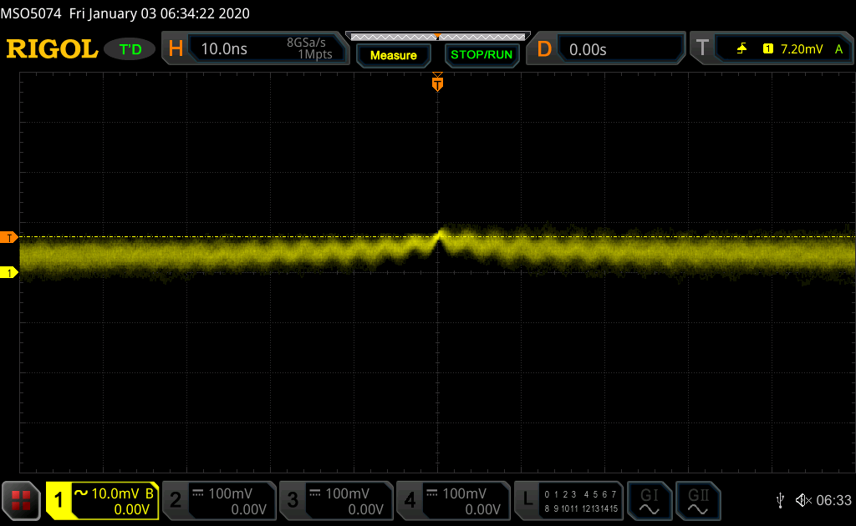Select the 10.0ns timebase value
The height and width of the screenshot is (526, 856).
pos(224,49)
